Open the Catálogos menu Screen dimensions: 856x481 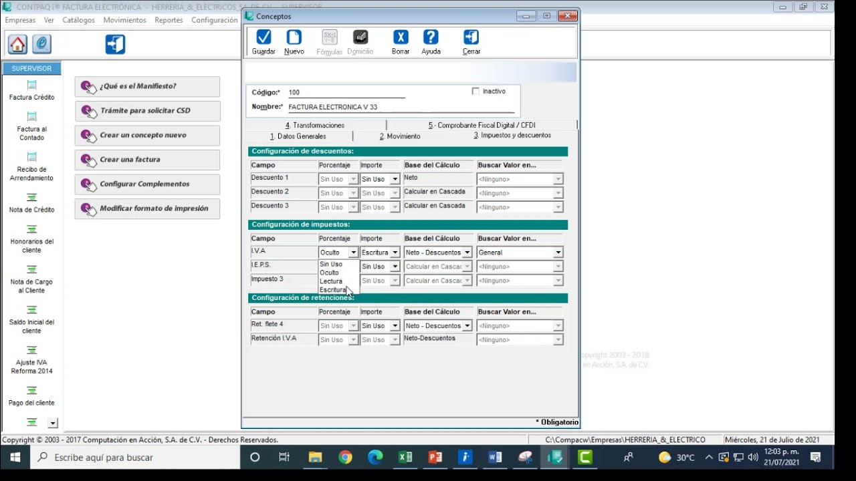tap(79, 20)
